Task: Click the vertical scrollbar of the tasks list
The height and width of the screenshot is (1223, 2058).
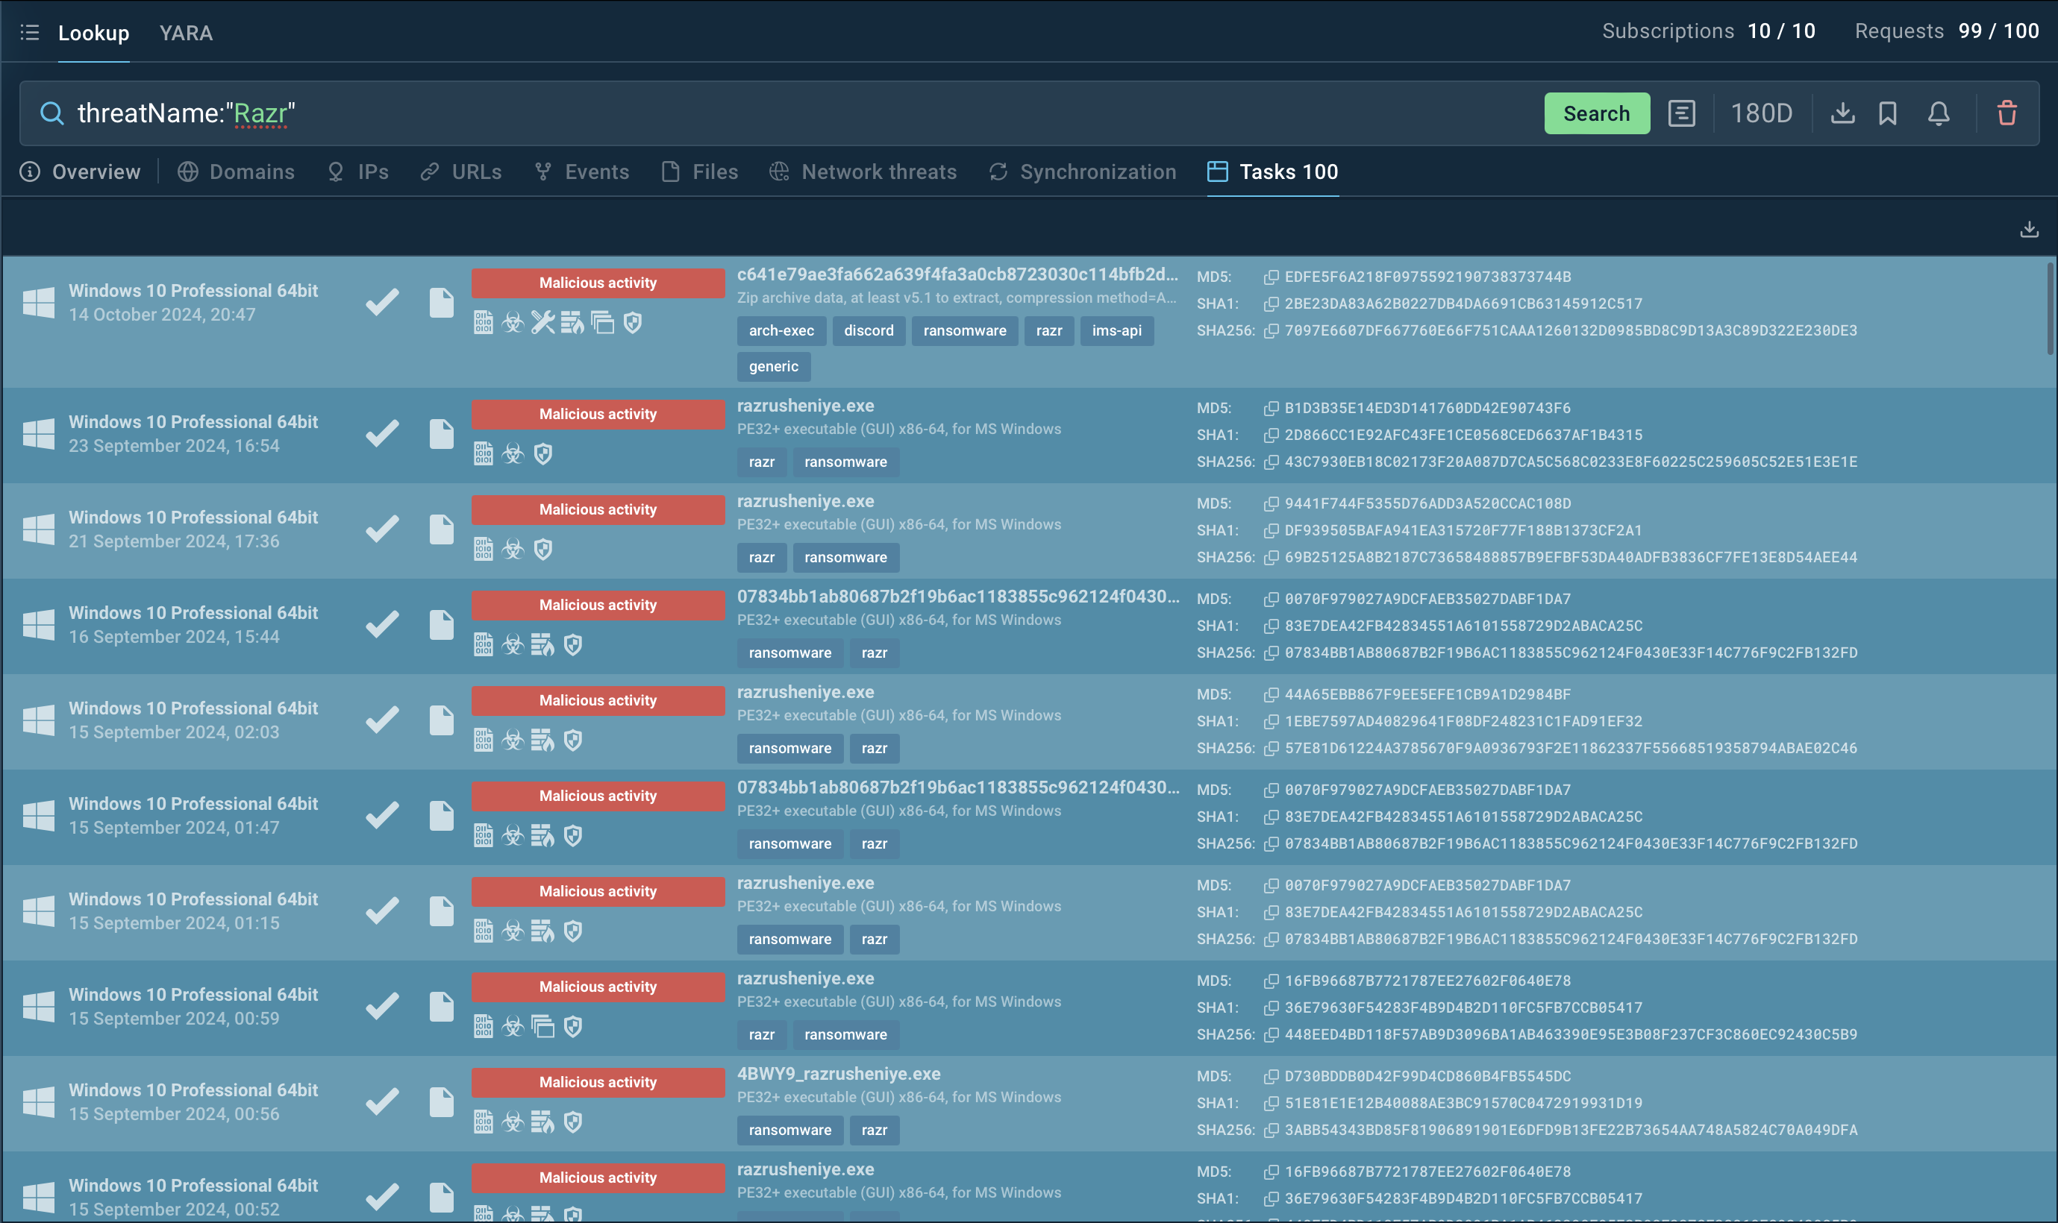Action: click(2049, 309)
